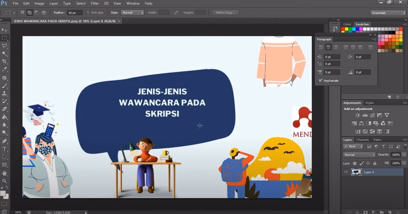Select the Zoom tool

[x=4, y=181]
